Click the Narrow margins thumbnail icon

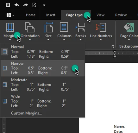5,68
